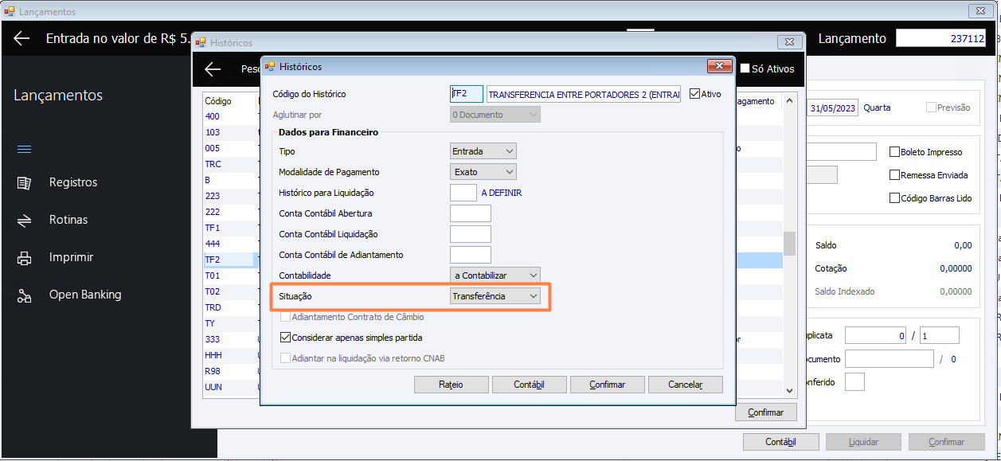Click the Lançamentos window title icon
Image resolution: width=1001 pixels, height=461 pixels.
tap(10, 11)
